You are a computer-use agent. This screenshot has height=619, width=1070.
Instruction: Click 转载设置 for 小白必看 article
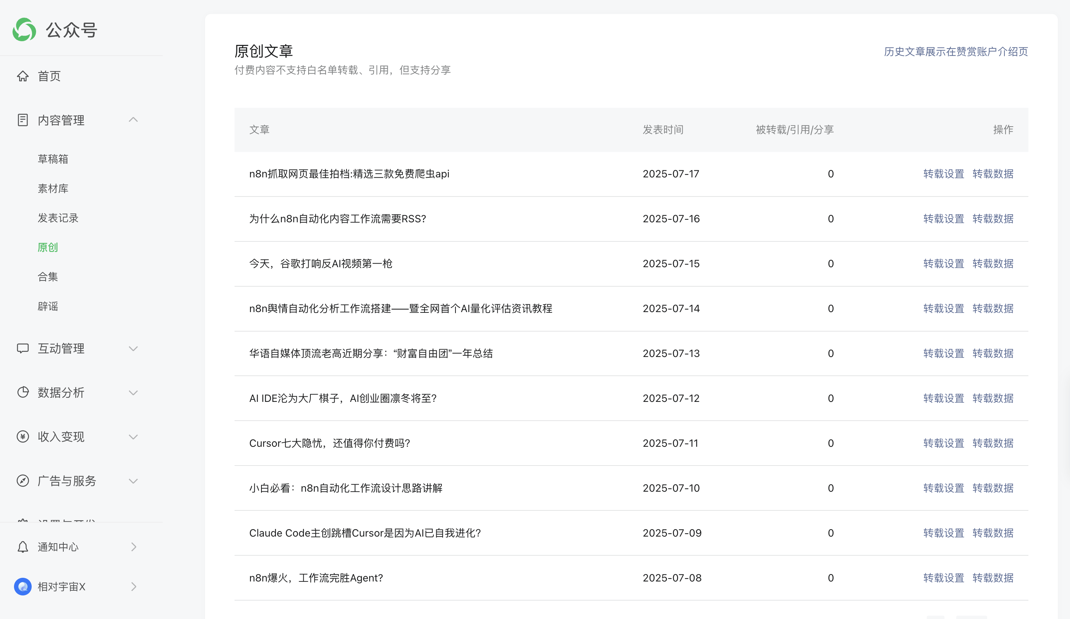943,488
